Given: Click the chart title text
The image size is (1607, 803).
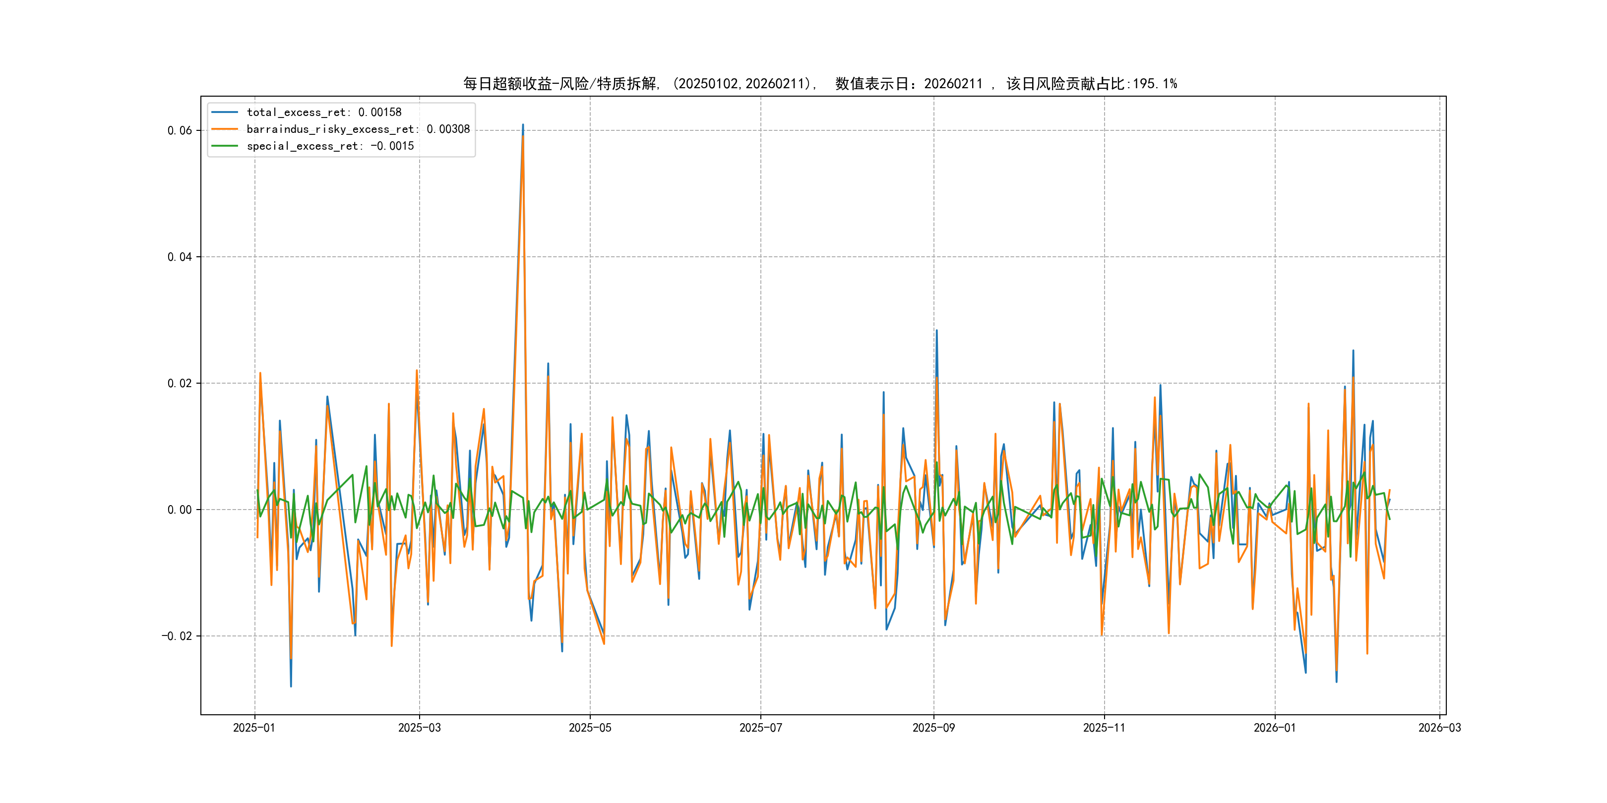Looking at the screenshot, I should pos(820,84).
